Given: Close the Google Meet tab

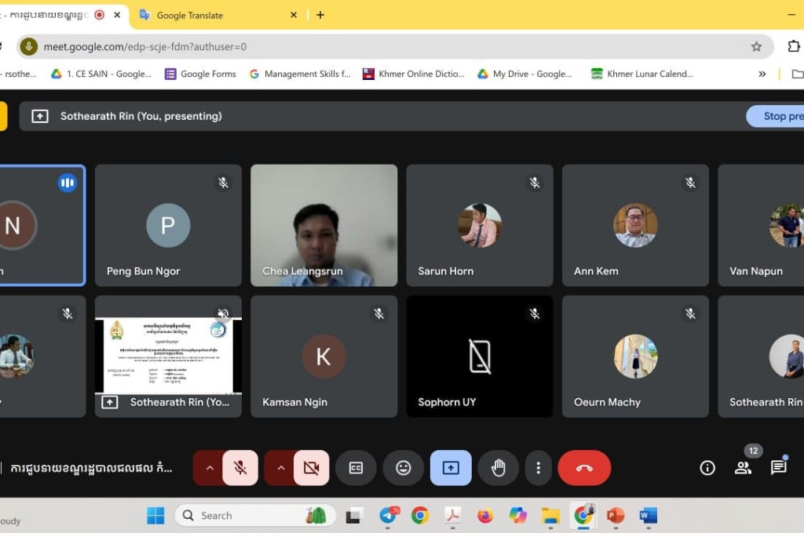Looking at the screenshot, I should pyautogui.click(x=117, y=16).
